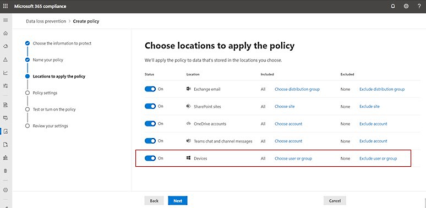Click 'Data loss prevention' breadcrumb

click(x=46, y=21)
